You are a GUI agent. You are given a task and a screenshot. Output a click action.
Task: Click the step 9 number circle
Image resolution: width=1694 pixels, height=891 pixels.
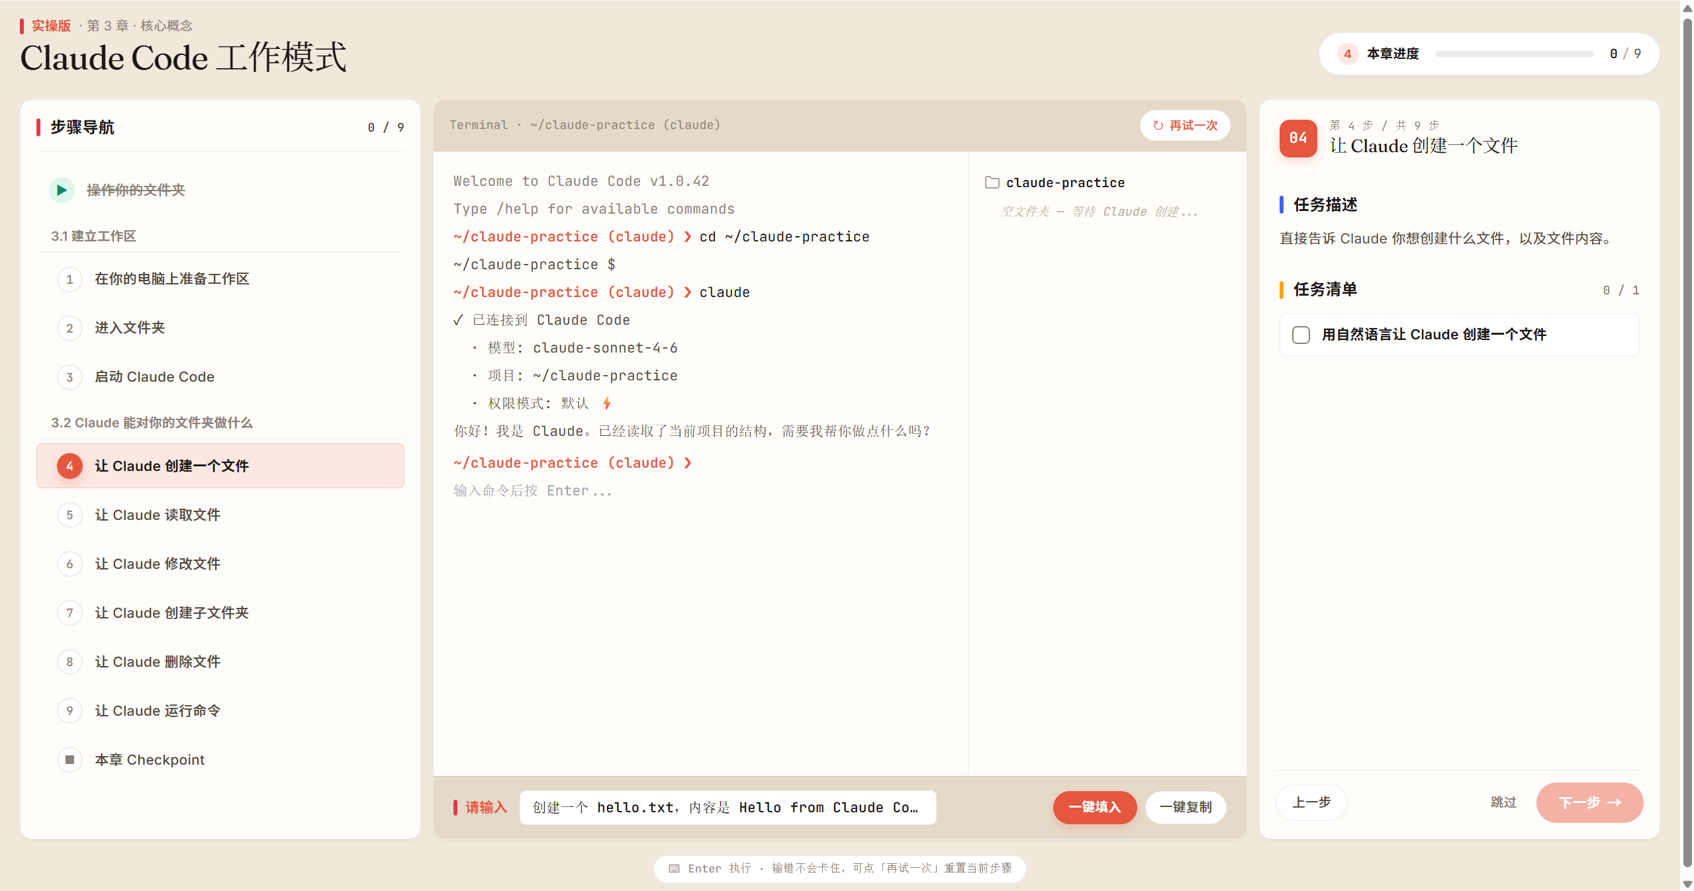pos(70,710)
